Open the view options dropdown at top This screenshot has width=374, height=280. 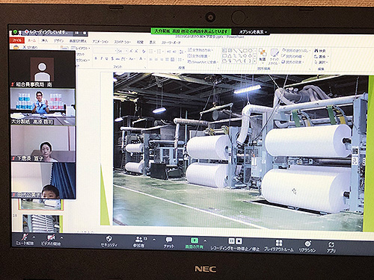(253, 32)
